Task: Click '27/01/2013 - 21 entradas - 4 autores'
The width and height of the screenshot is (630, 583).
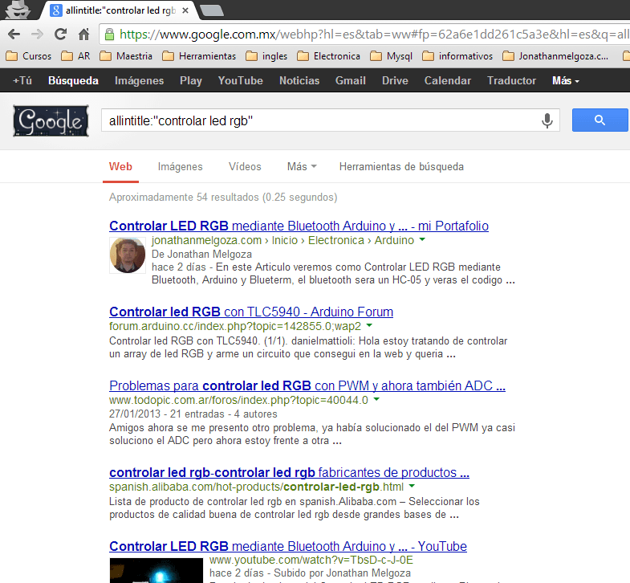Action: pyautogui.click(x=193, y=414)
